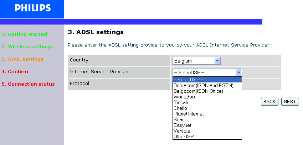The width and height of the screenshot is (303, 145).
Task: Pick Scarlet from the ISP options
Action: click(x=181, y=119)
